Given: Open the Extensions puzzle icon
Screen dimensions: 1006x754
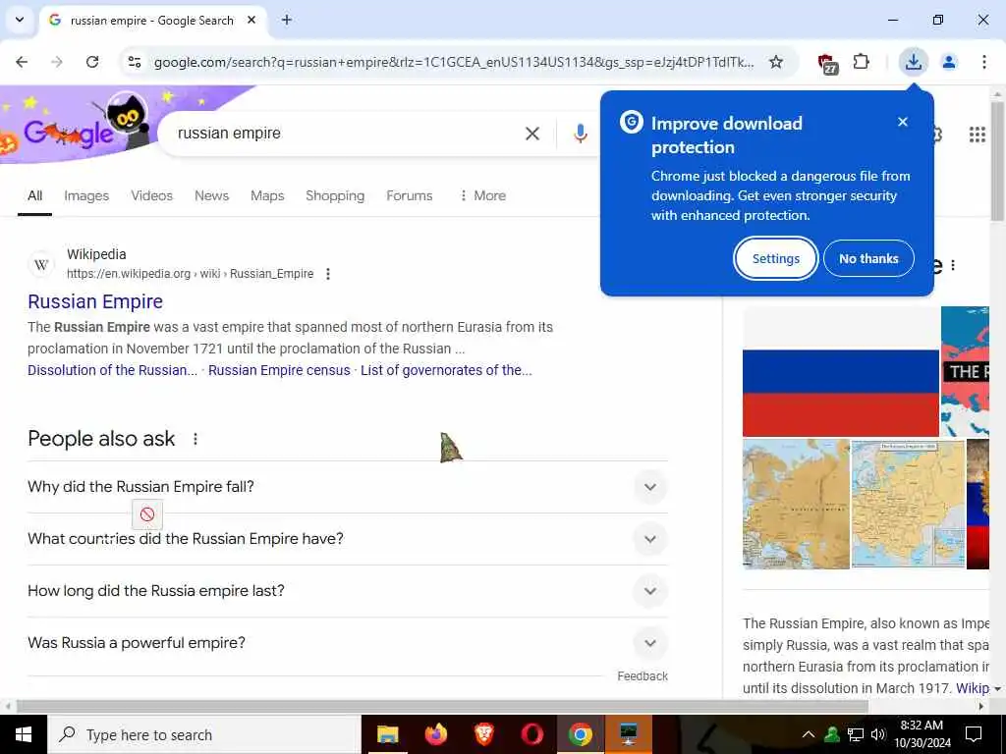Looking at the screenshot, I should point(861,62).
